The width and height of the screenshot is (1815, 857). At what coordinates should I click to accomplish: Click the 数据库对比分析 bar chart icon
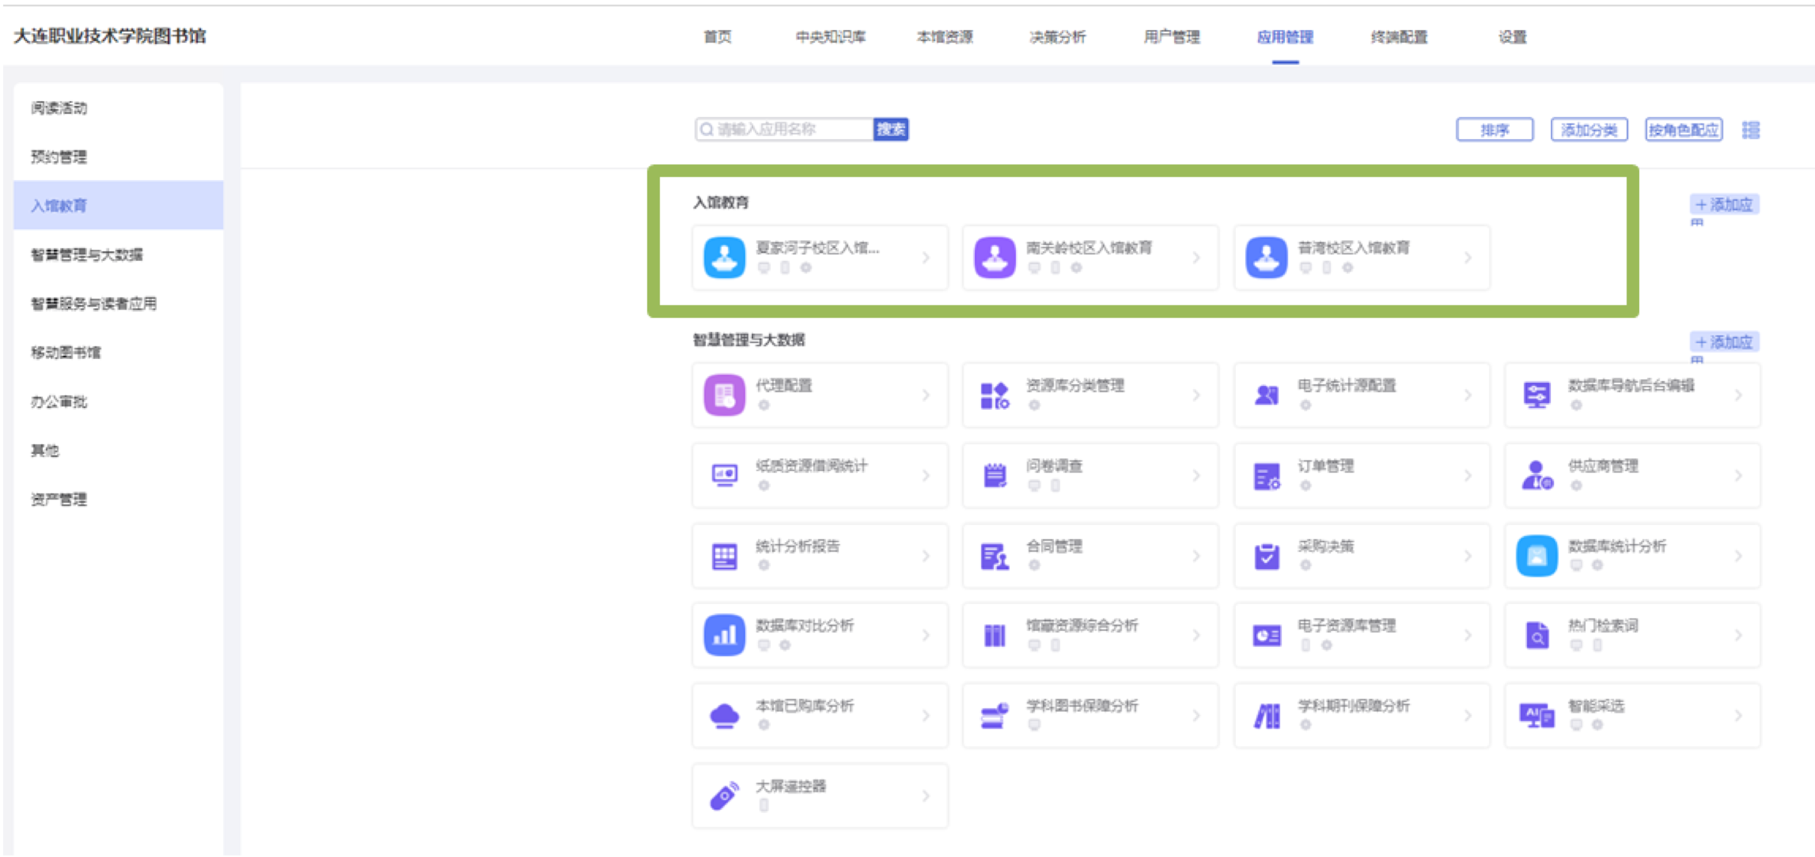tap(723, 635)
